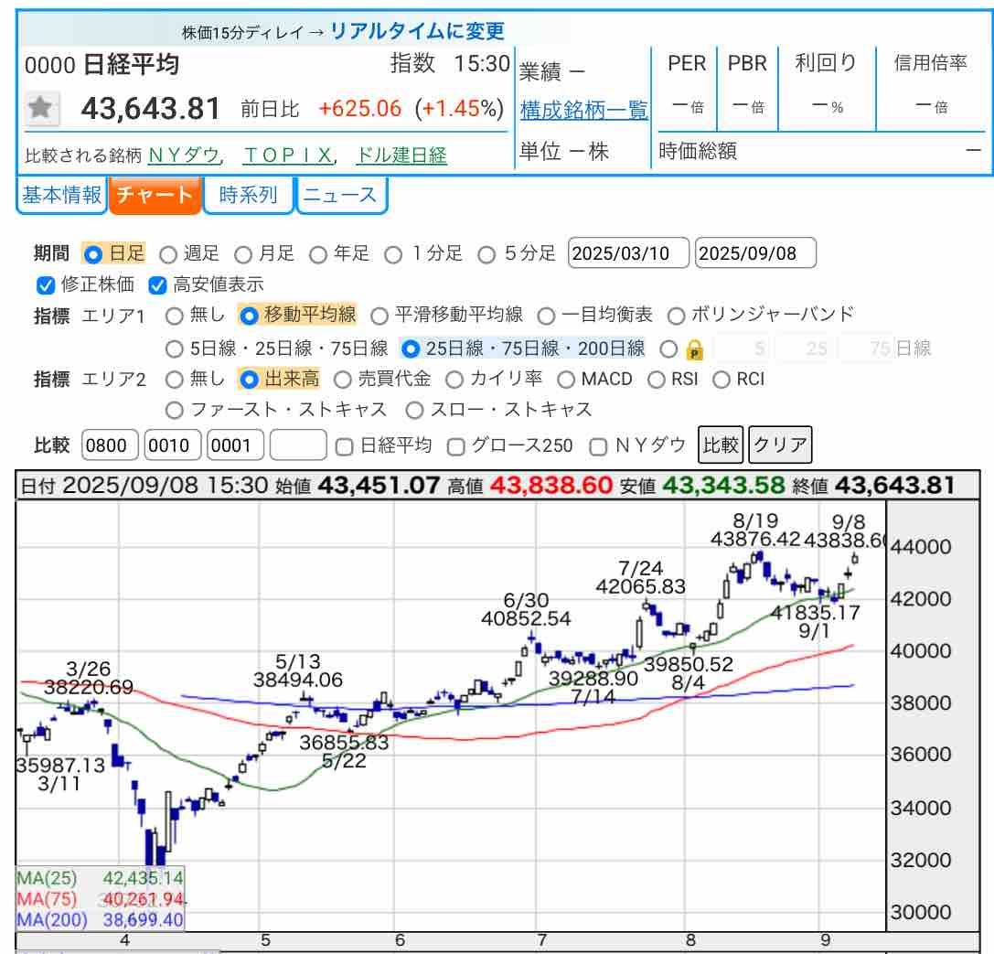The width and height of the screenshot is (994, 954).
Task: Select the 月足 monthly period radio
Action: point(243,255)
